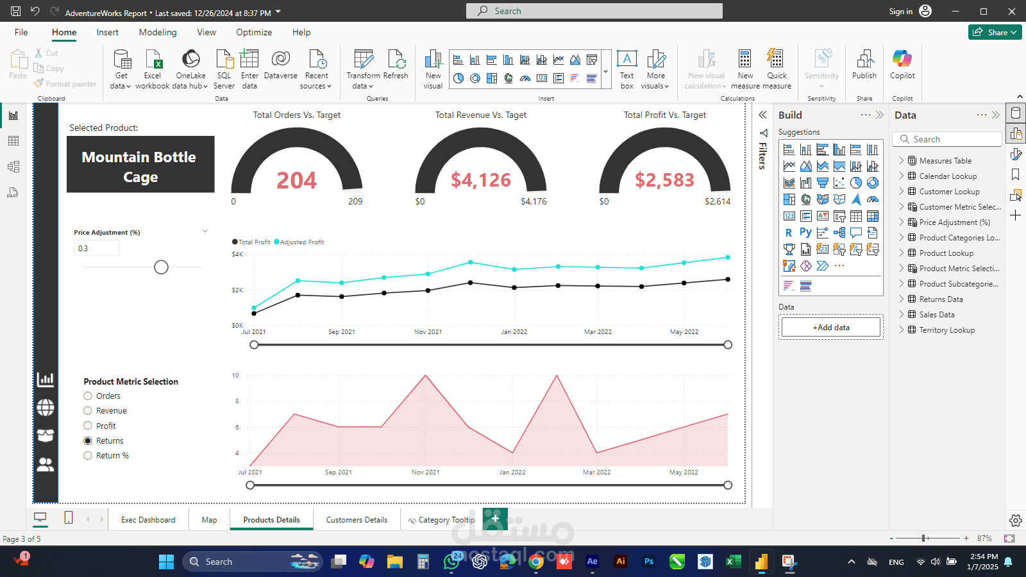This screenshot has height=577, width=1026.
Task: Collapse the Build pane
Action: tap(880, 115)
